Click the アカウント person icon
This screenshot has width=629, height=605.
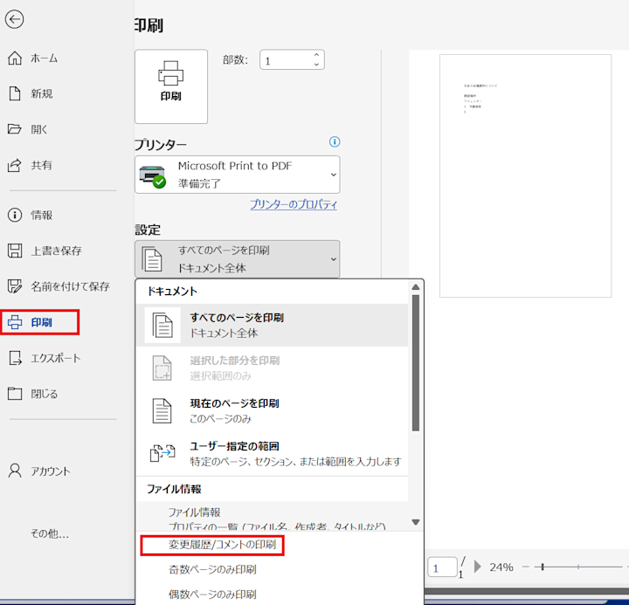[x=15, y=471]
